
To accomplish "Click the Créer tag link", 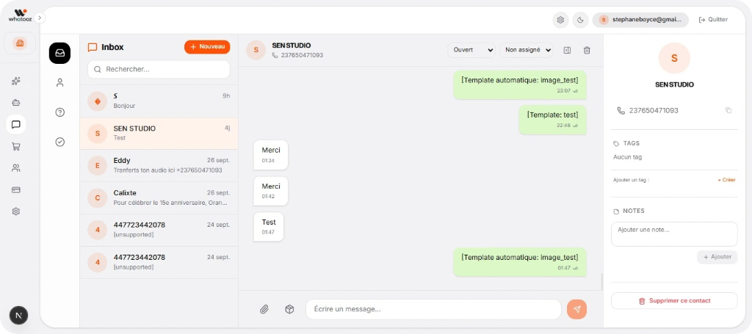I will click(x=726, y=180).
